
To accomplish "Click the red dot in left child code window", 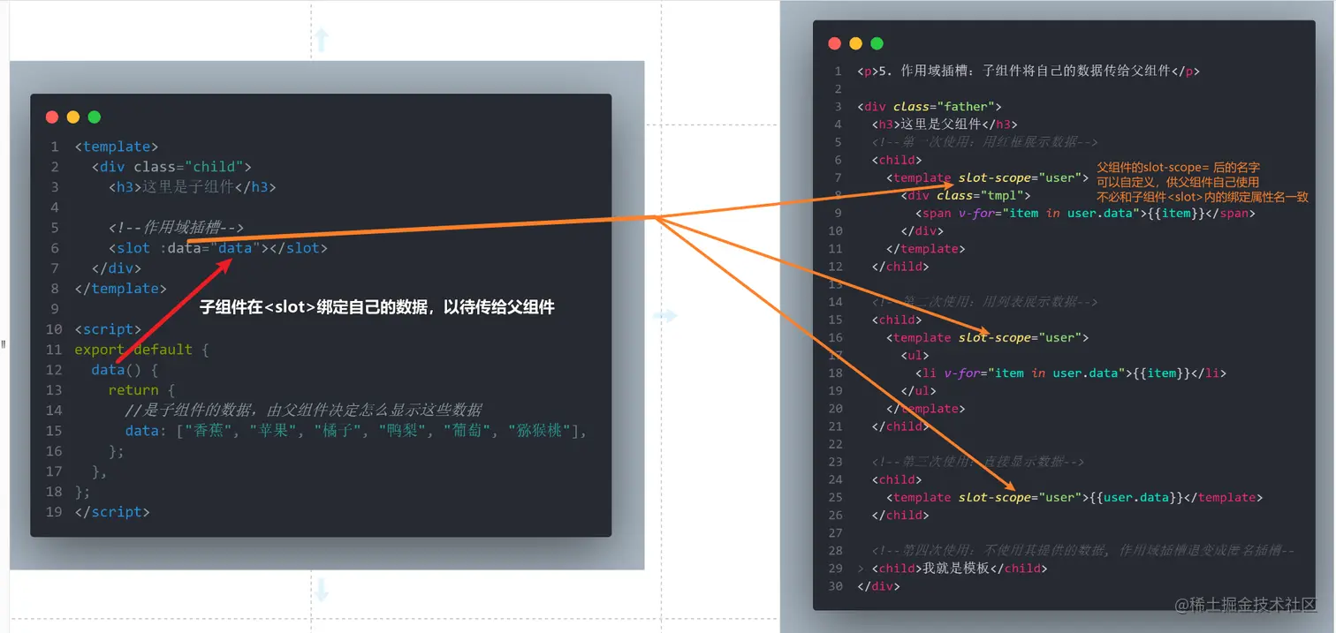I will [52, 117].
